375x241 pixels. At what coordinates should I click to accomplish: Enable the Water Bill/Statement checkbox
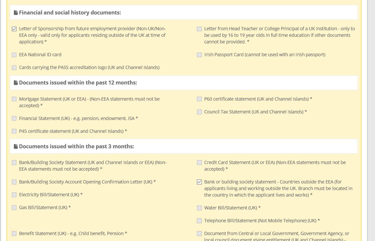pos(199,208)
